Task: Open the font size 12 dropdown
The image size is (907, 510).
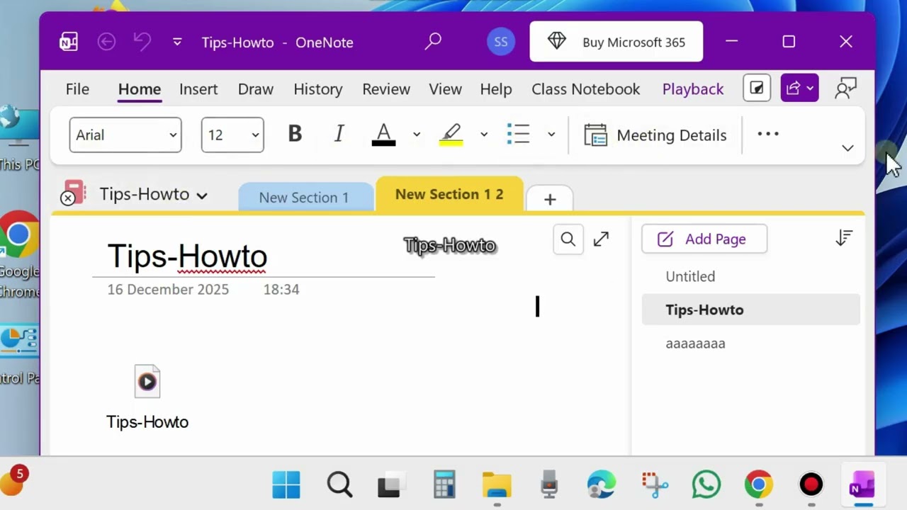Action: 232,135
